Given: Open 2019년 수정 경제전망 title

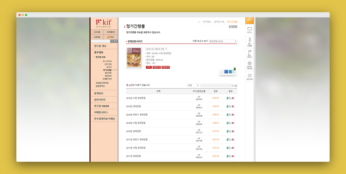Looking at the screenshot, I should (136, 98).
